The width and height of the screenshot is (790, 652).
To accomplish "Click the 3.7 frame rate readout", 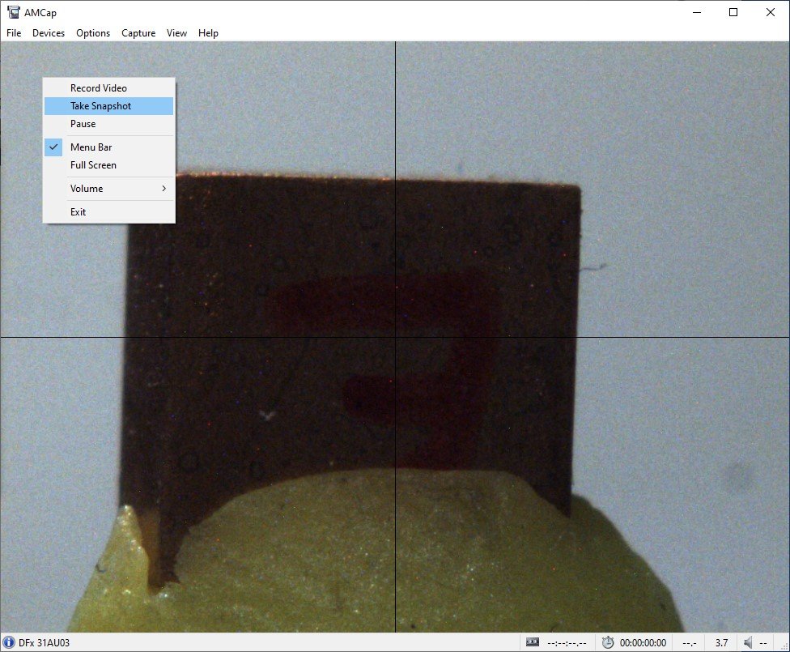I will [x=721, y=642].
